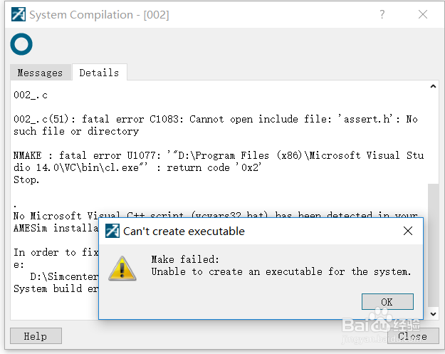Image resolution: width=445 pixels, height=354 pixels.
Task: Click the question mark help button in title bar
Action: click(x=382, y=15)
